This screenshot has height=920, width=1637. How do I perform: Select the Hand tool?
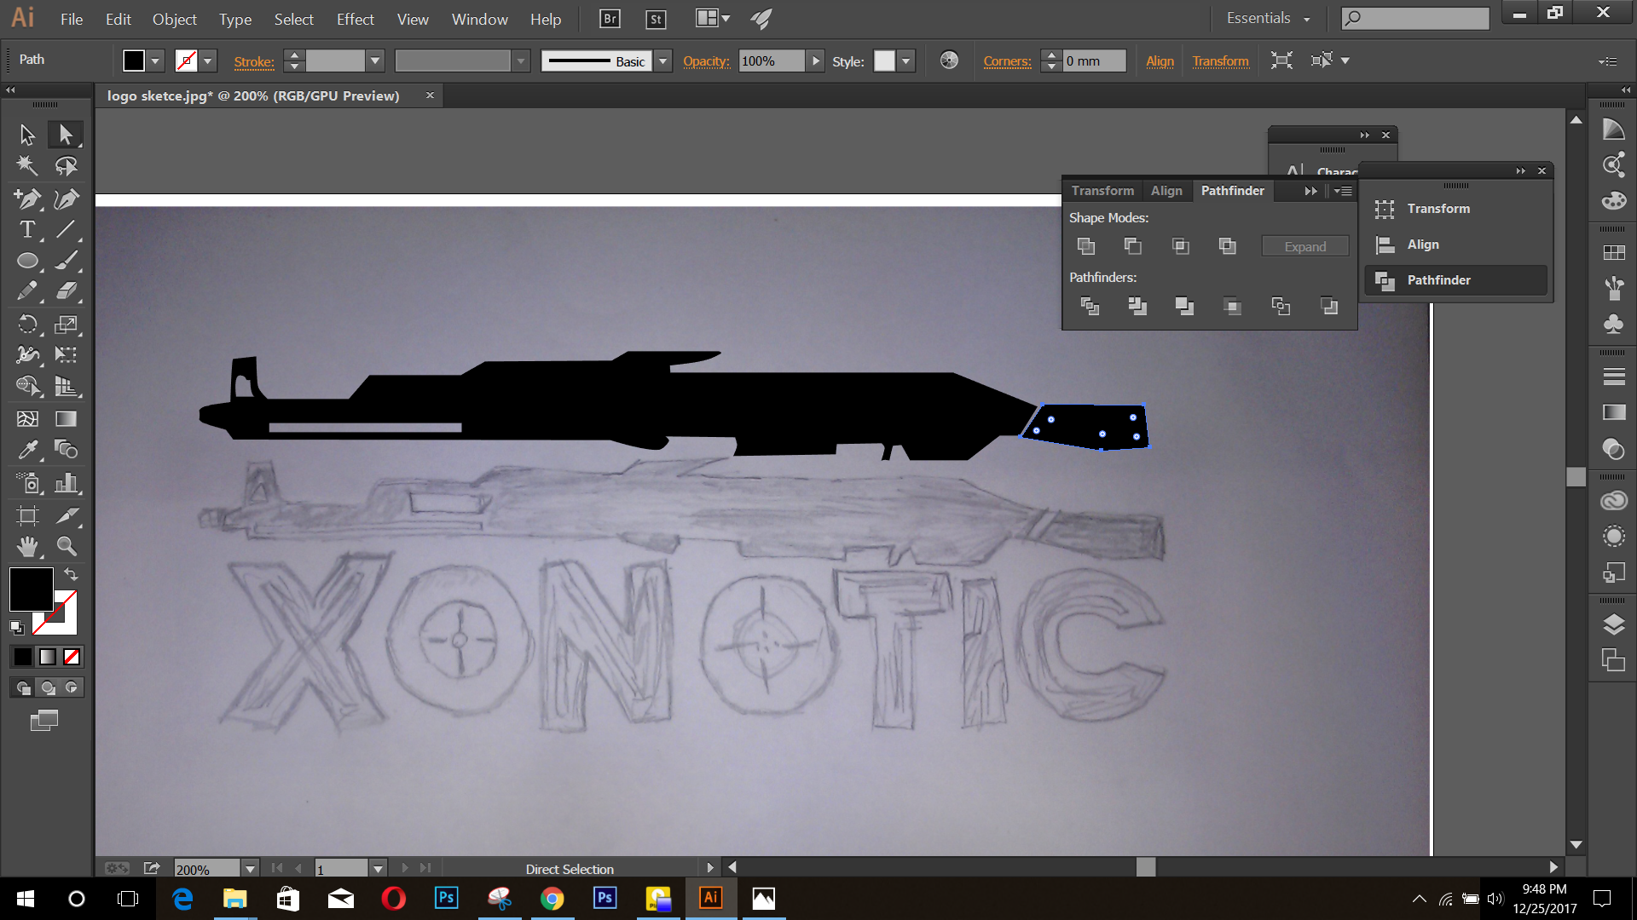[x=27, y=546]
